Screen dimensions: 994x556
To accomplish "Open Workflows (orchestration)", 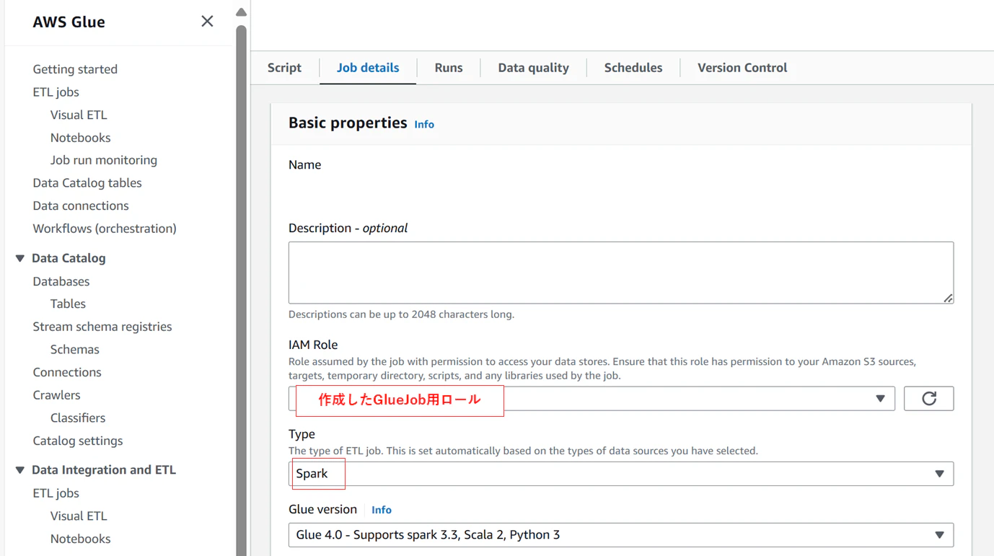I will coord(105,229).
